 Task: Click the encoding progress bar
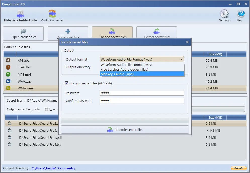click(125, 120)
